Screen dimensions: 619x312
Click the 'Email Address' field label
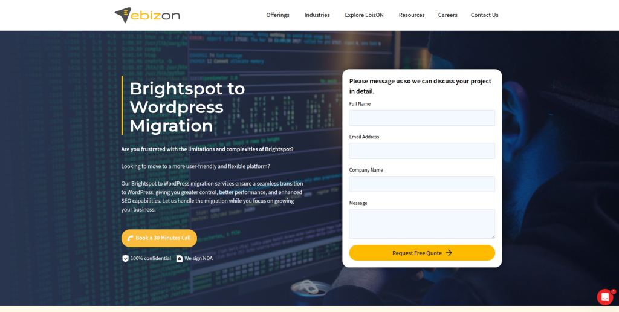pyautogui.click(x=364, y=137)
